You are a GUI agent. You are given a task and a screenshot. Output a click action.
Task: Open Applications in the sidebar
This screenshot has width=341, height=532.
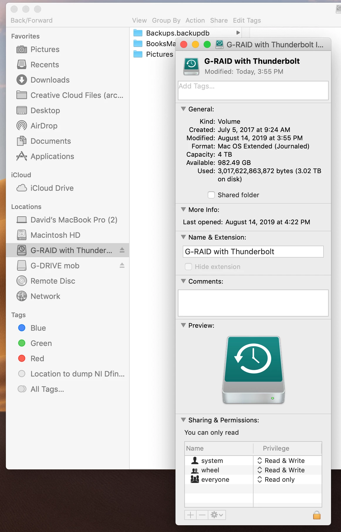[x=67, y=156]
